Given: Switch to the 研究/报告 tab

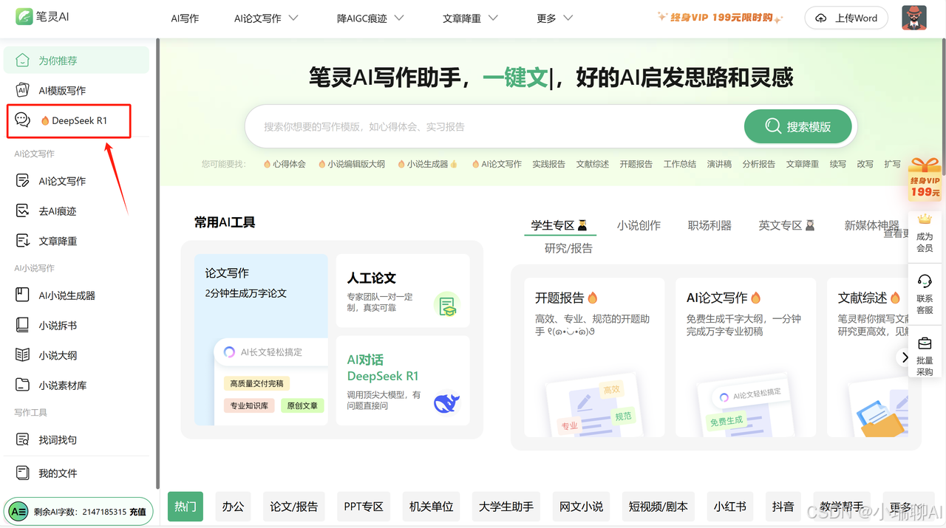Looking at the screenshot, I should coord(568,248).
